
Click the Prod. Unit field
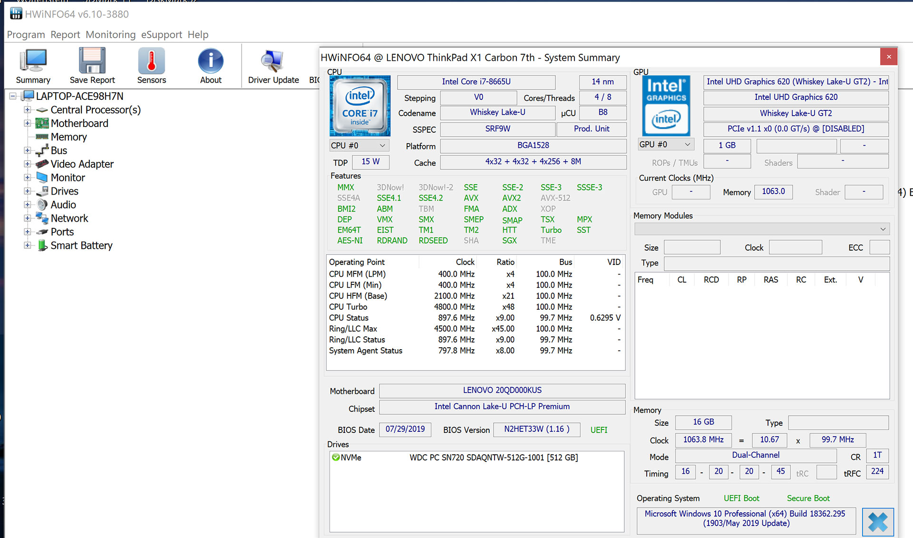point(591,129)
